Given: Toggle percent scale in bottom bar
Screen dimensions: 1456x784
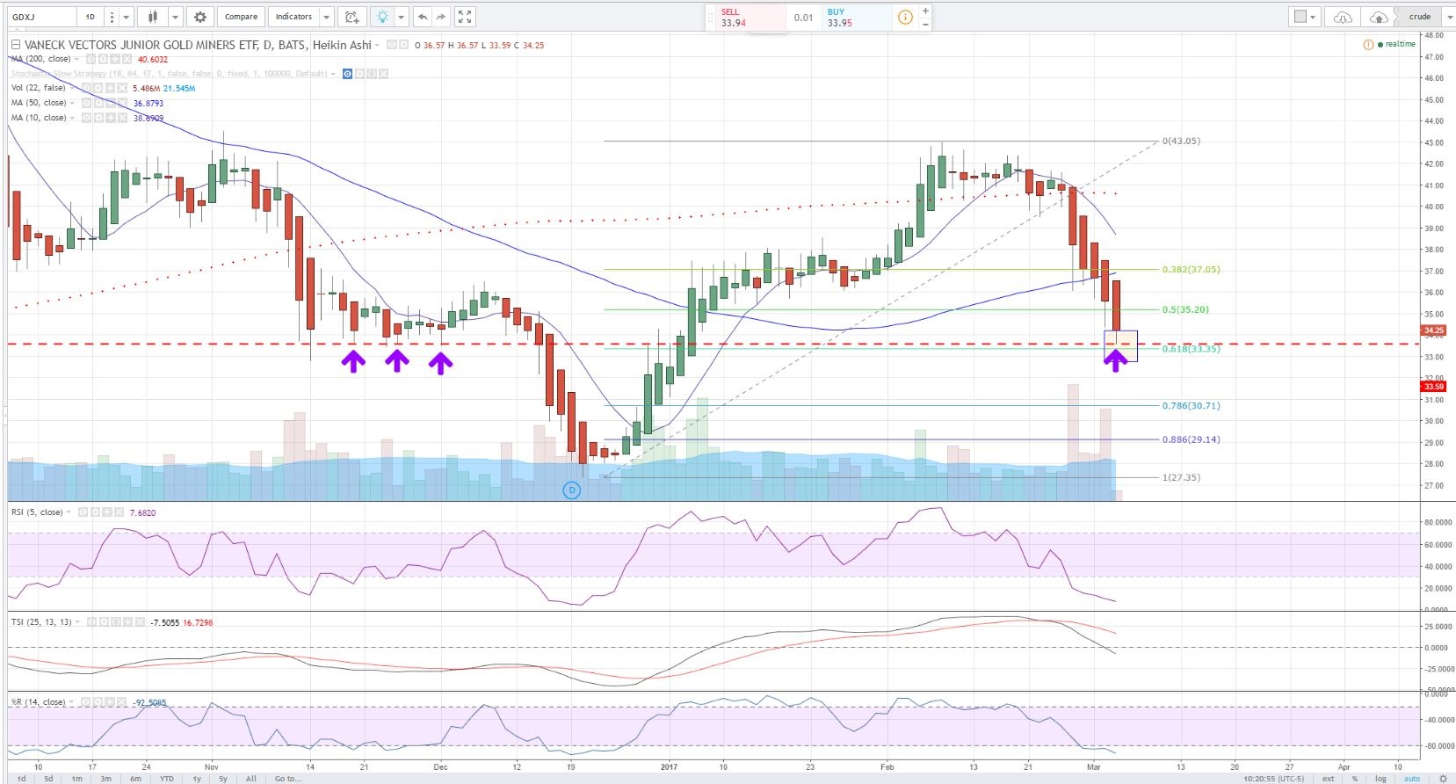Looking at the screenshot, I should (1355, 779).
